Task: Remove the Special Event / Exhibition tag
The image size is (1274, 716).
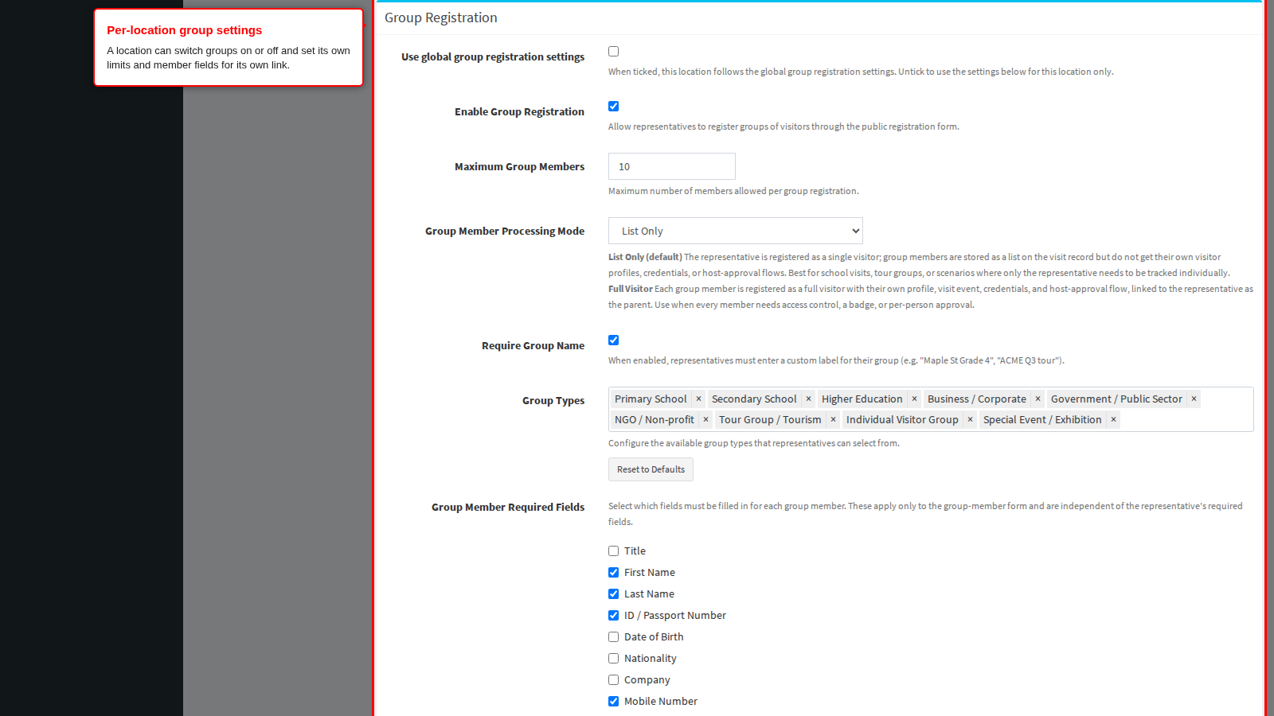Action: coord(1113,420)
